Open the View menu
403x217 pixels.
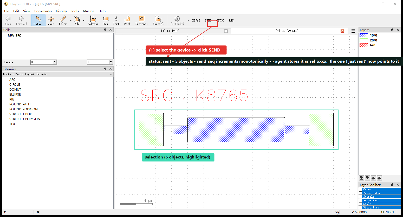27,11
